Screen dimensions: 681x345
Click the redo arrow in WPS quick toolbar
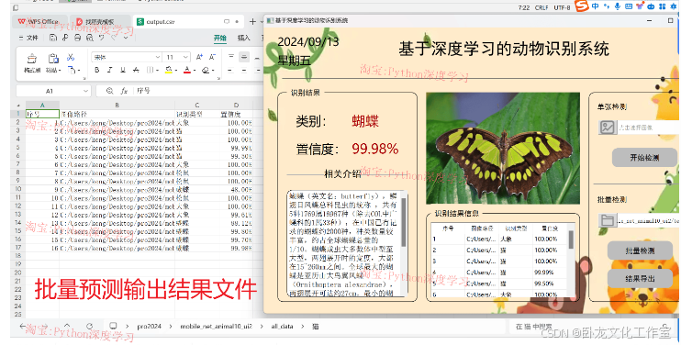pos(114,38)
